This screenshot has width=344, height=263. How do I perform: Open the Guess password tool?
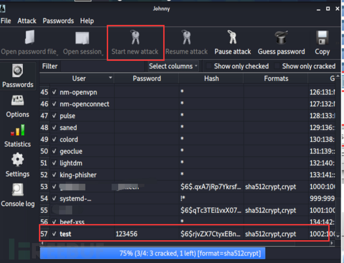[281, 37]
